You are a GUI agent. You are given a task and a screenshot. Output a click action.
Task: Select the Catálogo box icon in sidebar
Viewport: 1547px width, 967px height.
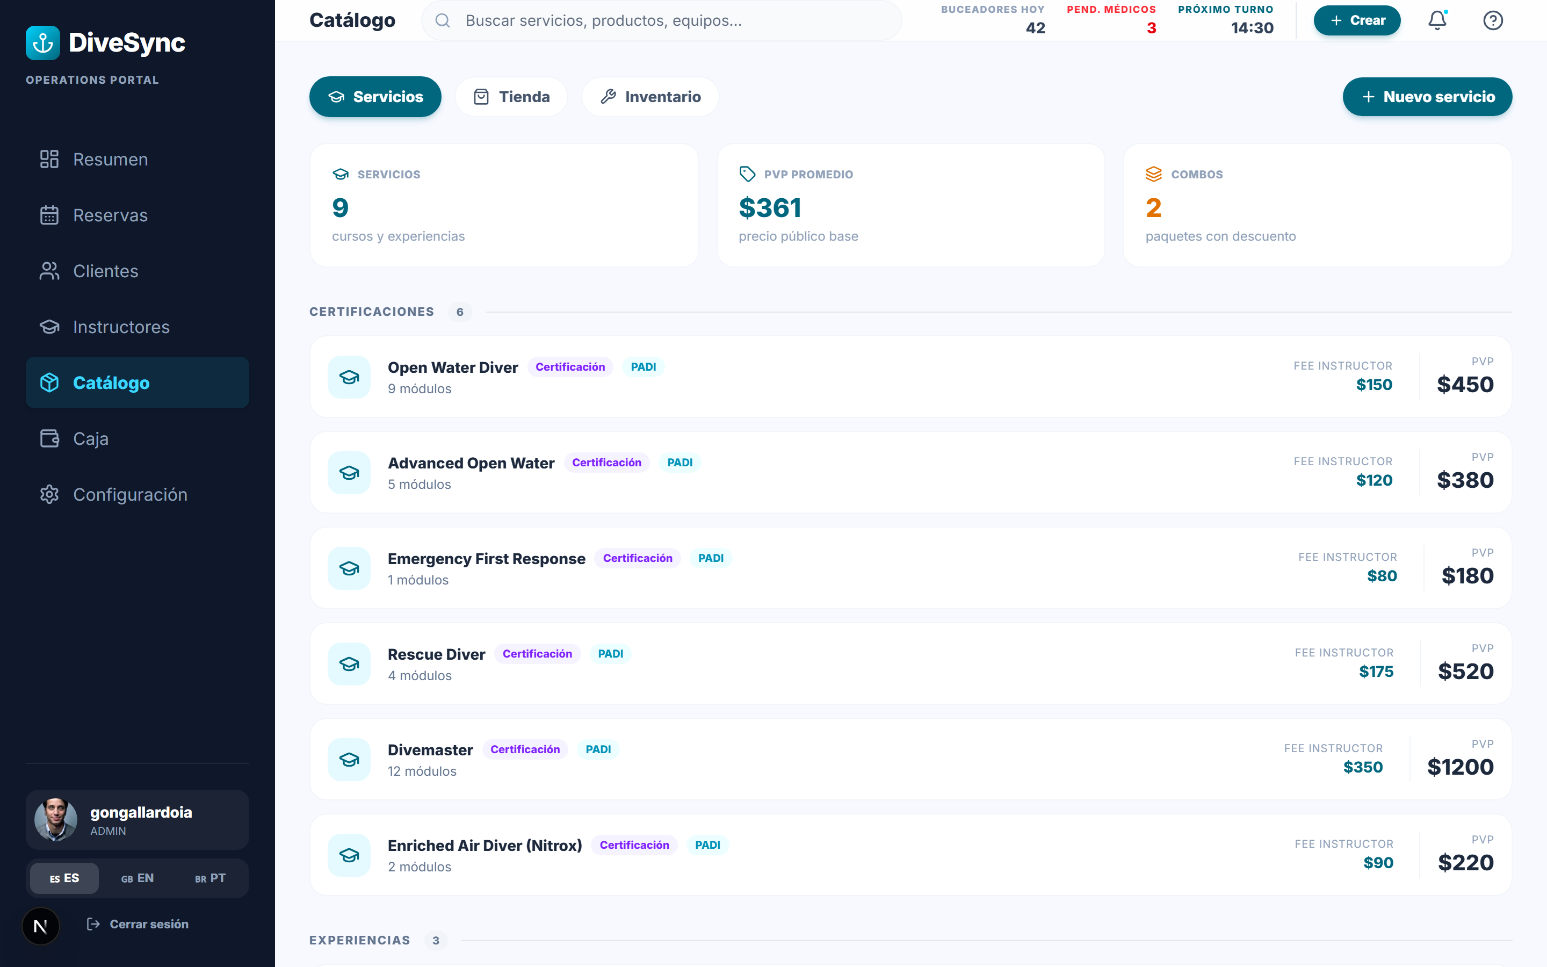coord(49,383)
